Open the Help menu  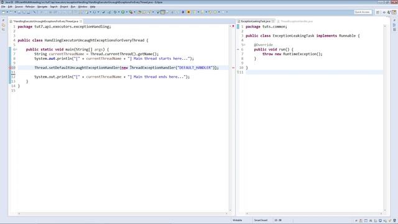pos(93,7)
